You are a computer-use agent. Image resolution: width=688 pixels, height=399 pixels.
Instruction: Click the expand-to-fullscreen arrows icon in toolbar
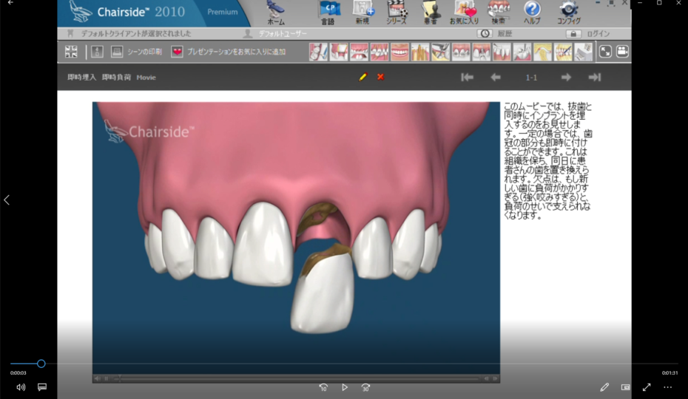pos(605,52)
